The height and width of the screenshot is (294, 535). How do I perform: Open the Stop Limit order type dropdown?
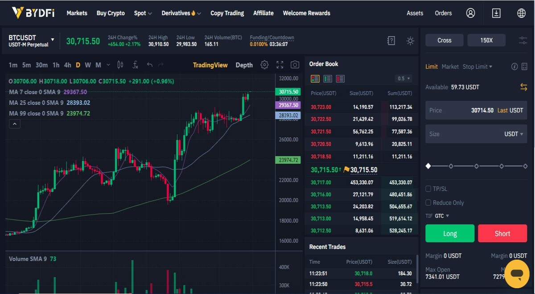(477, 66)
